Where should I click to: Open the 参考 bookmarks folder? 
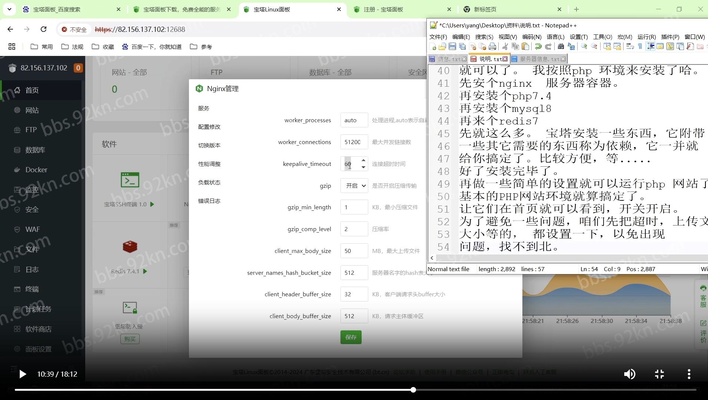pos(201,47)
